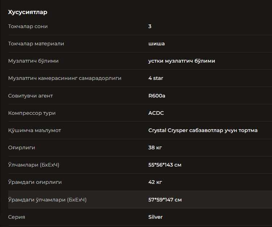Click the 4 star freezer rating value
This screenshot has width=272, height=227.
156,78
